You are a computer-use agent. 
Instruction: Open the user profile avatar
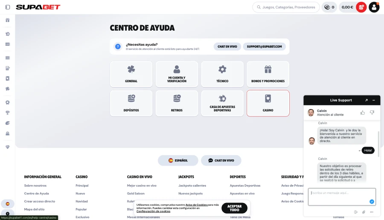(x=374, y=7)
